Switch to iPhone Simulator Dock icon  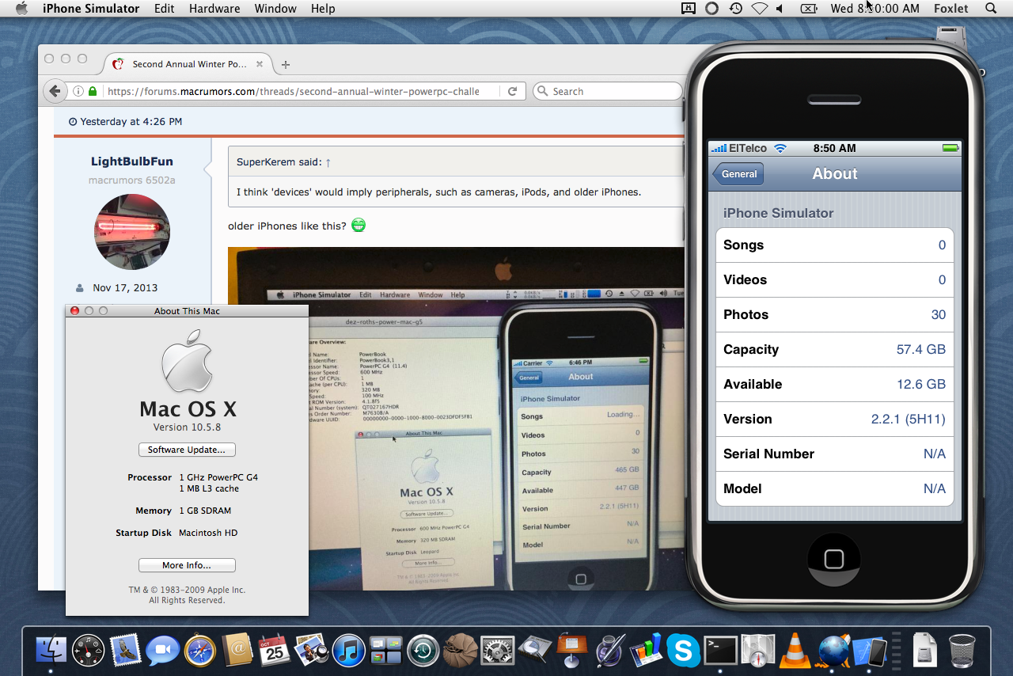point(870,651)
